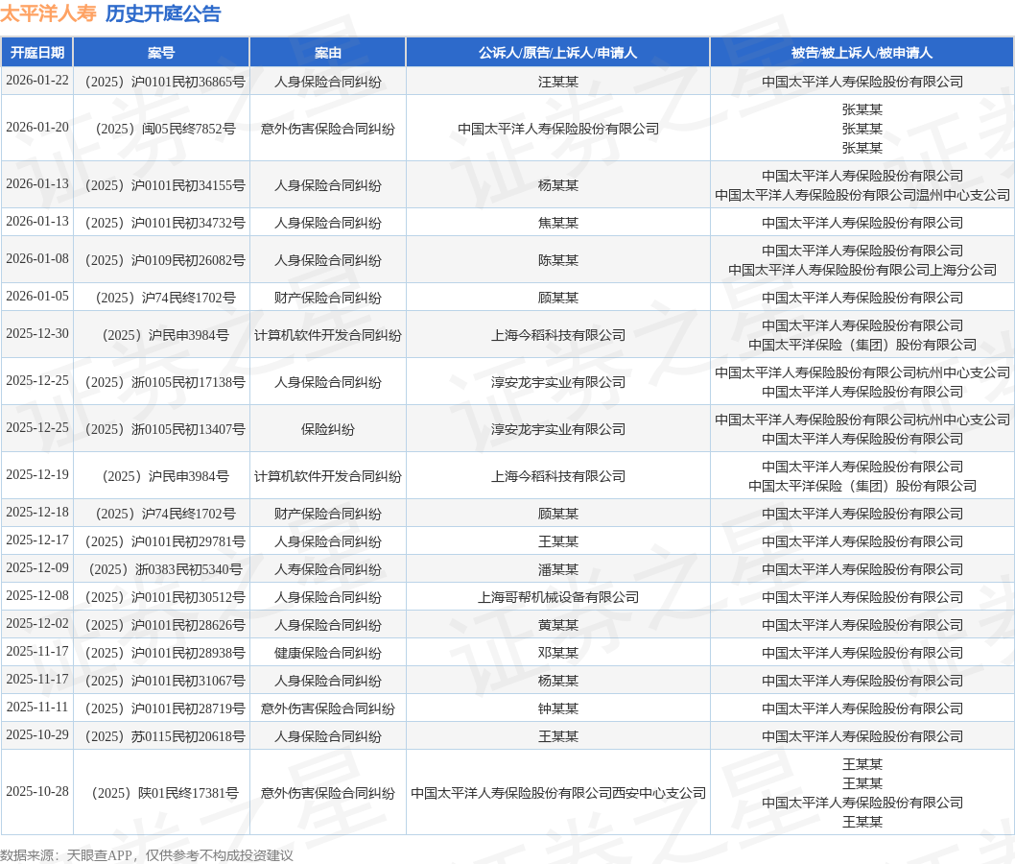Click the 被告/被上诉人/被申请人 column header
Image resolution: width=1015 pixels, height=864 pixels.
[862, 53]
